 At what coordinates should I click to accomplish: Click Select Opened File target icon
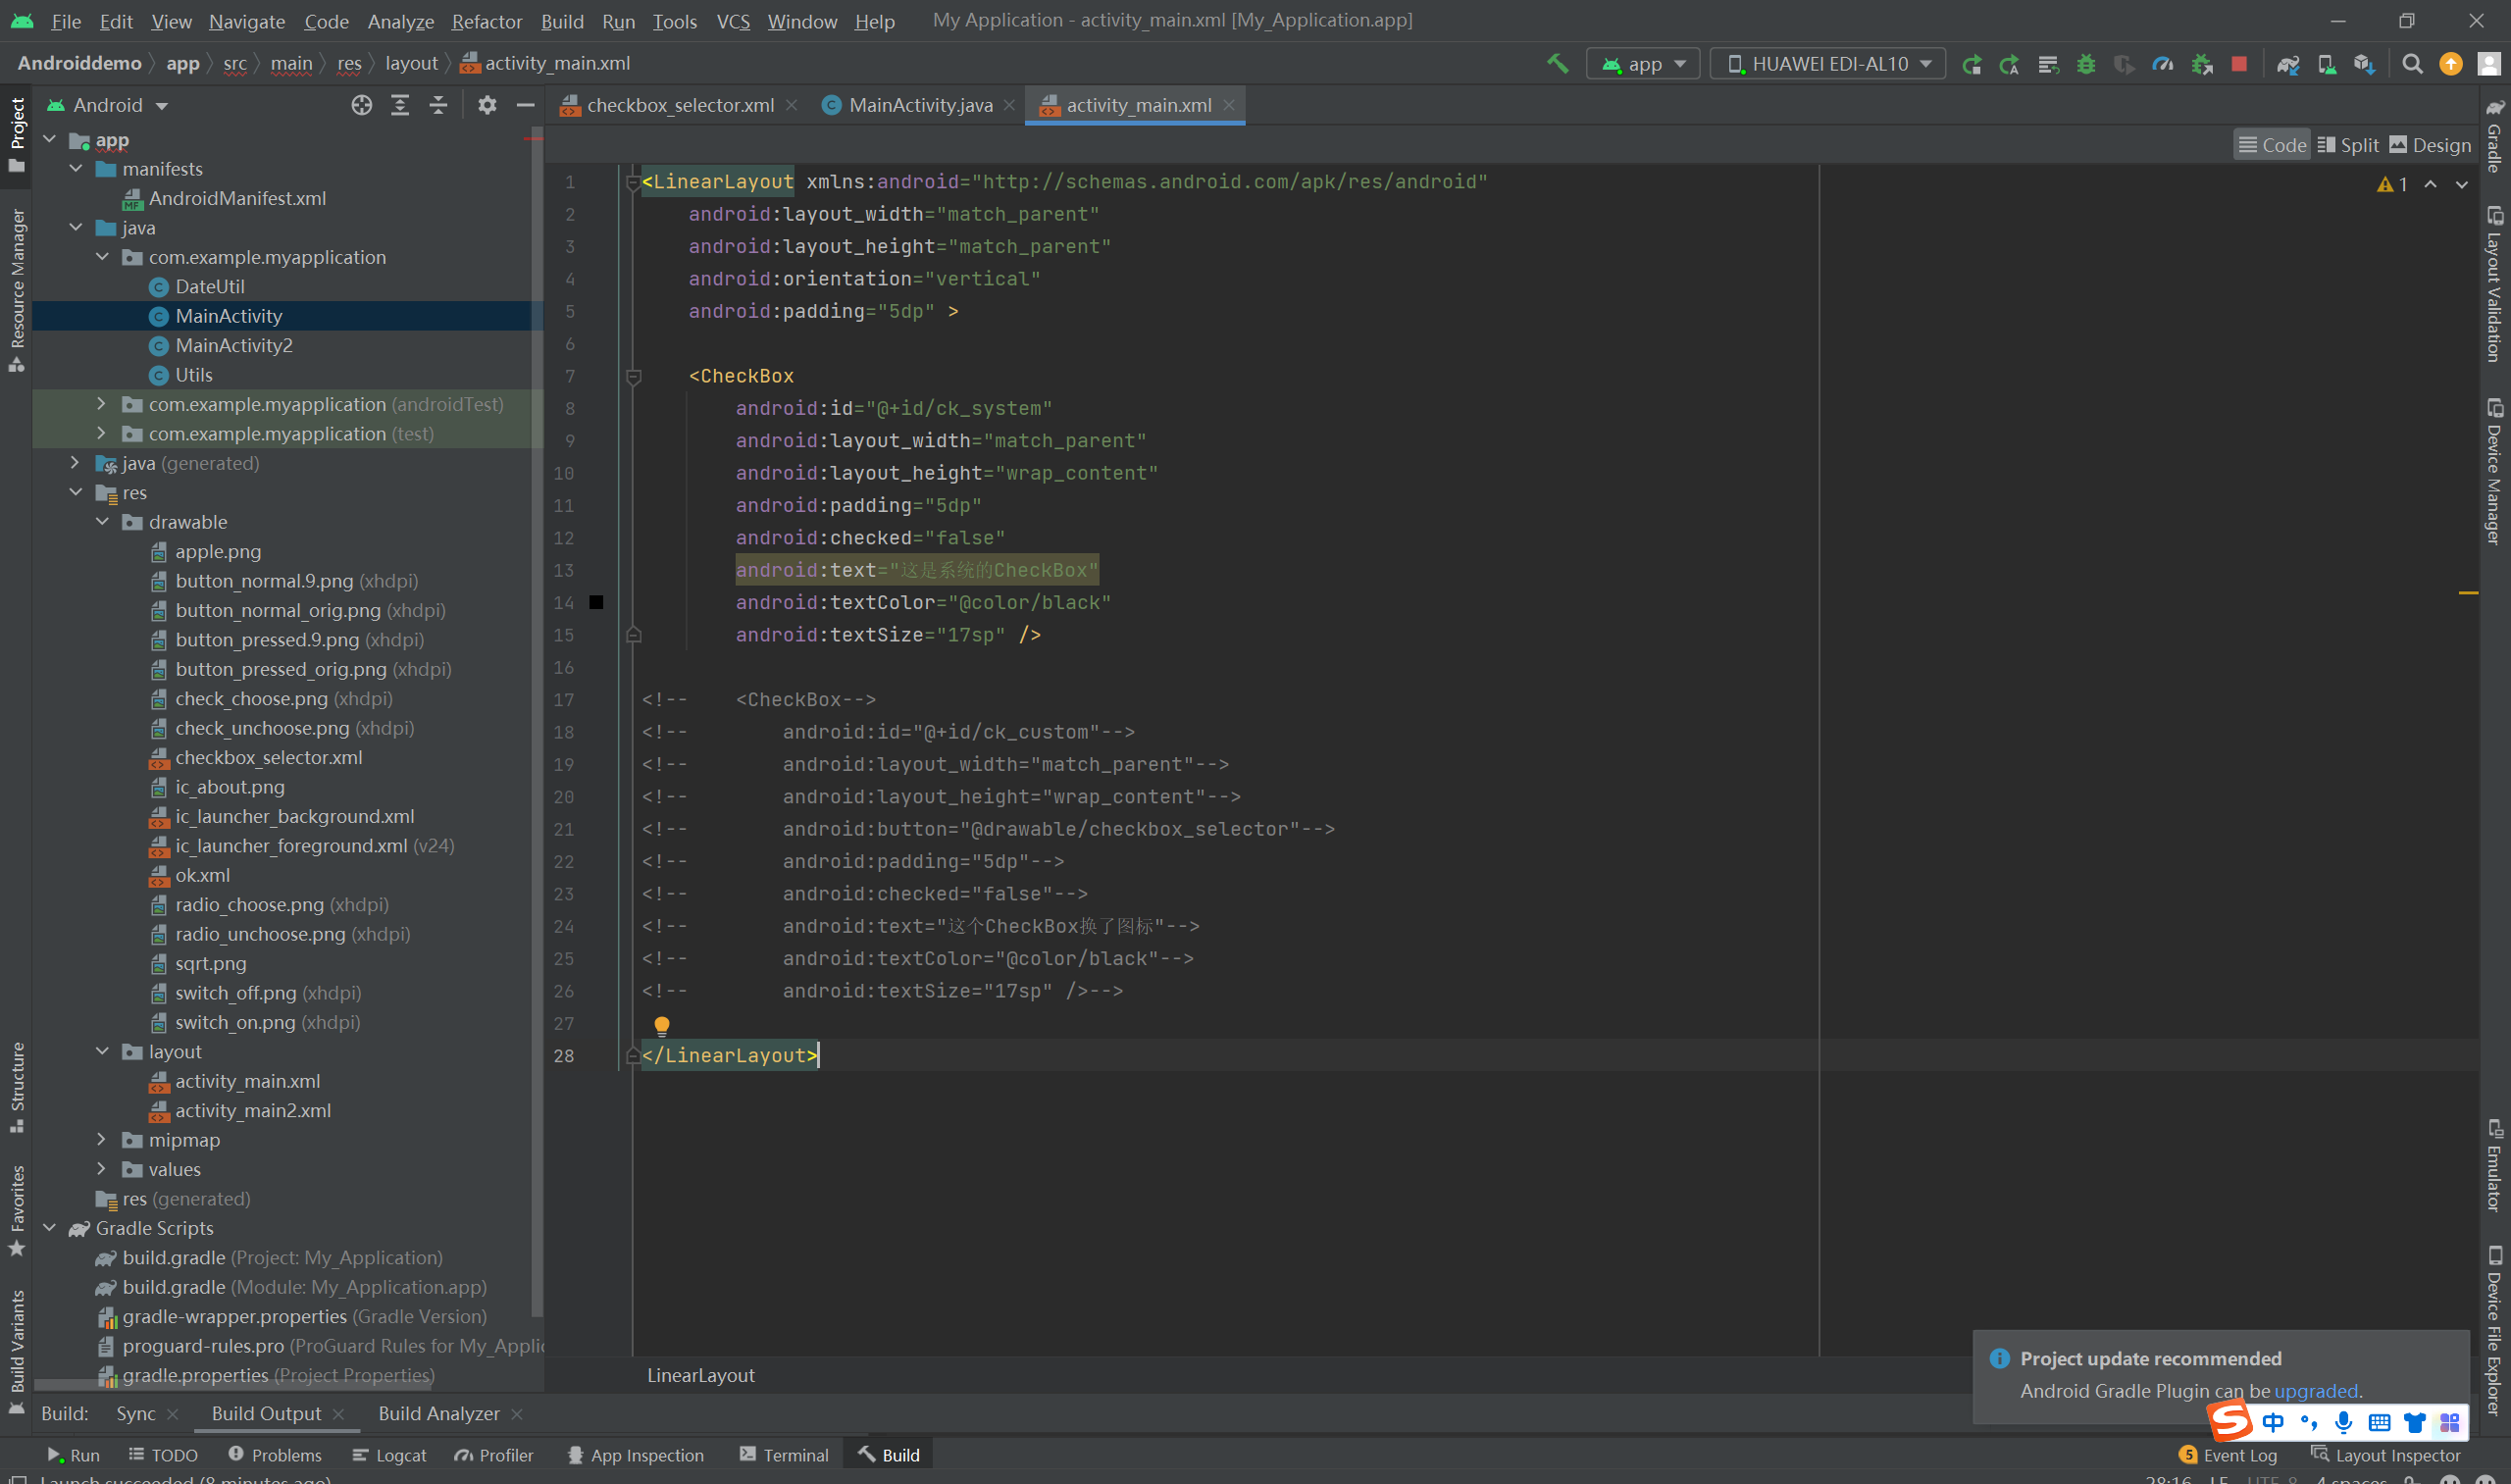pyautogui.click(x=362, y=105)
